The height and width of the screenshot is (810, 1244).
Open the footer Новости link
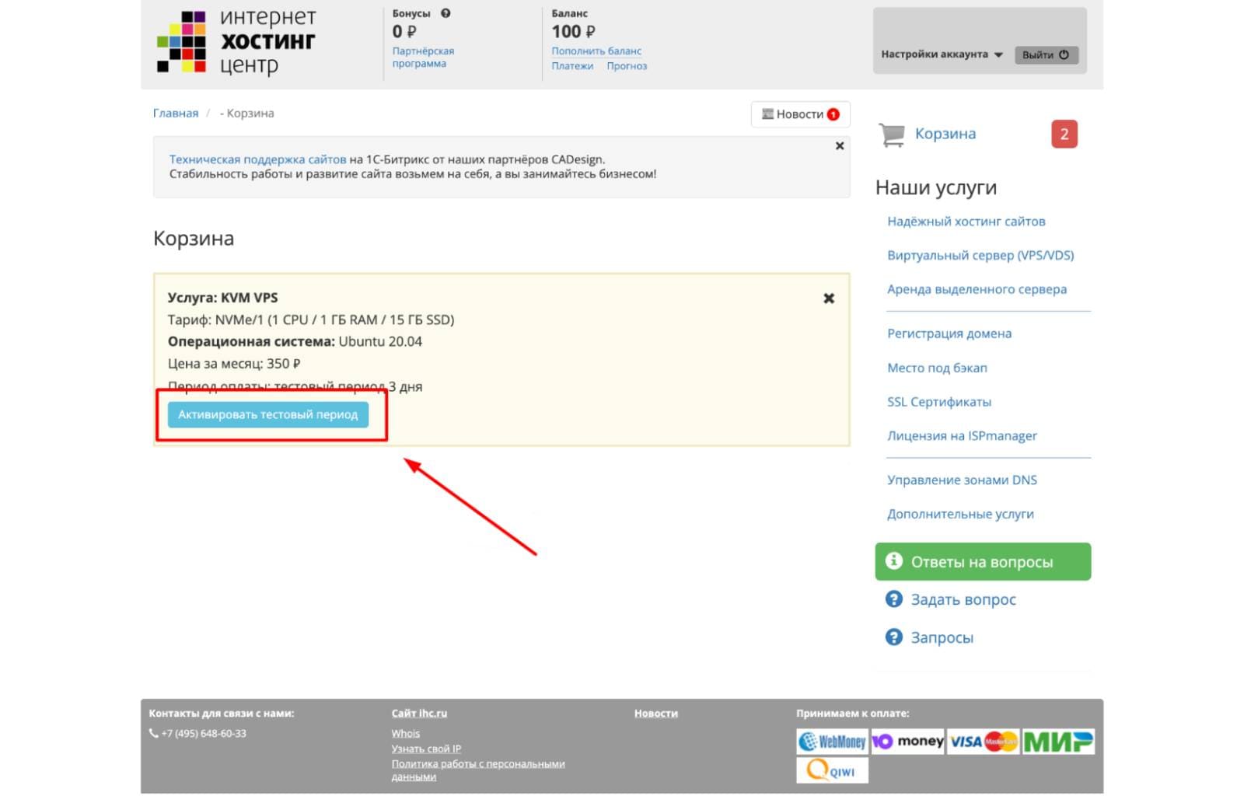pyautogui.click(x=655, y=714)
